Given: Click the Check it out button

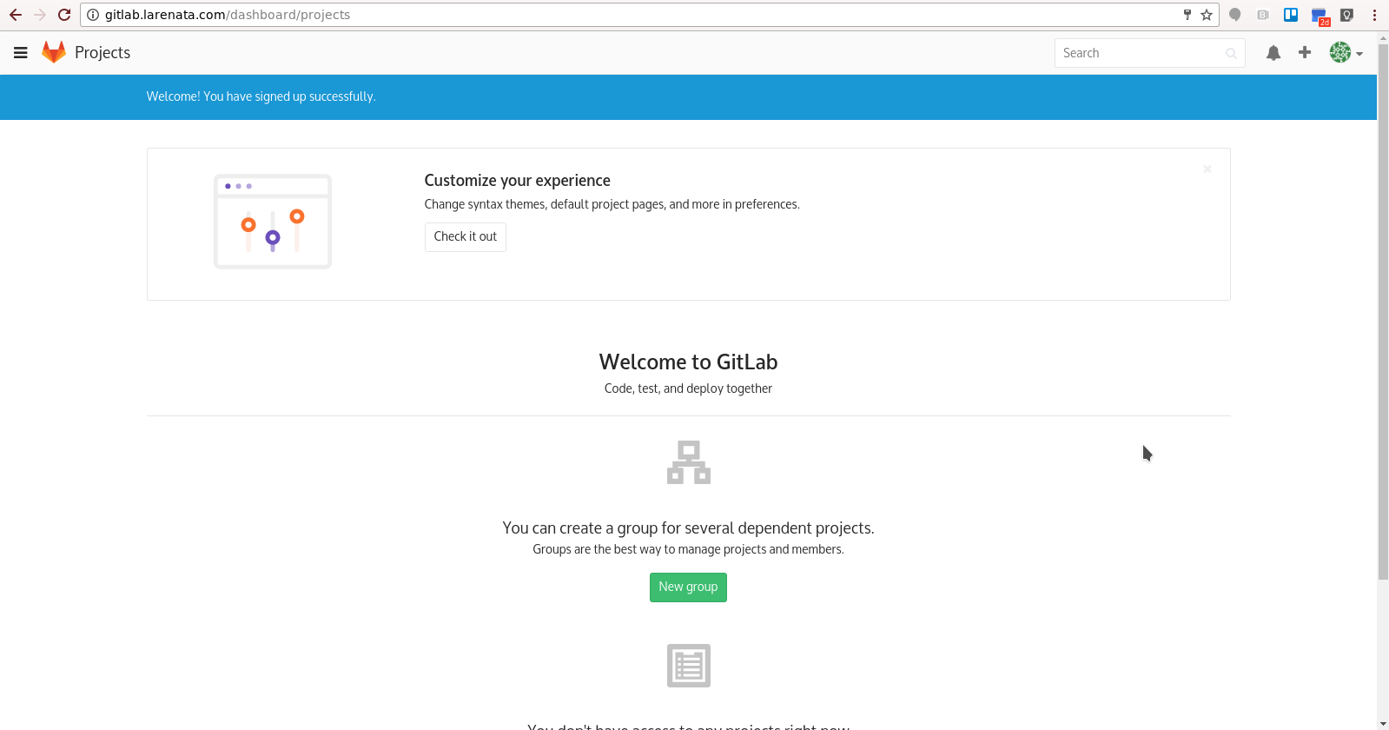Looking at the screenshot, I should point(466,237).
